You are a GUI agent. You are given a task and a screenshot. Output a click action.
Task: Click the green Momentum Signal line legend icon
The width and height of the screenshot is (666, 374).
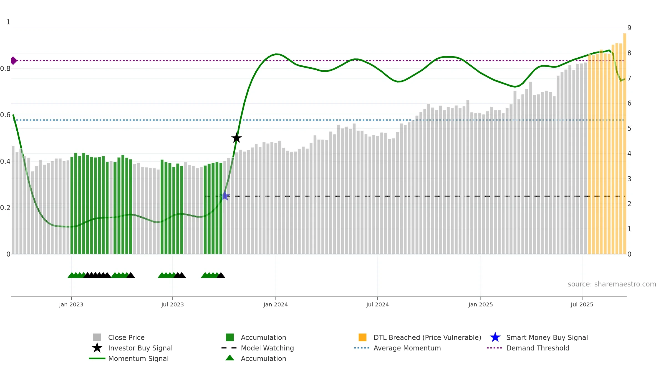pyautogui.click(x=97, y=358)
